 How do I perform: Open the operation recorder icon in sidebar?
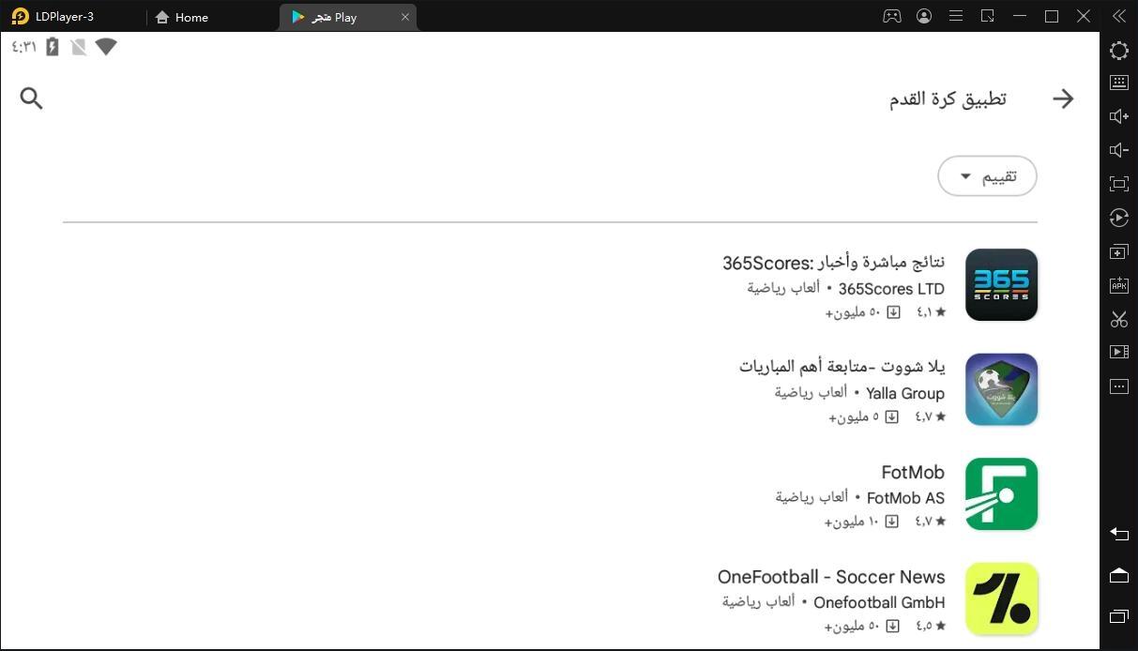click(x=1118, y=218)
